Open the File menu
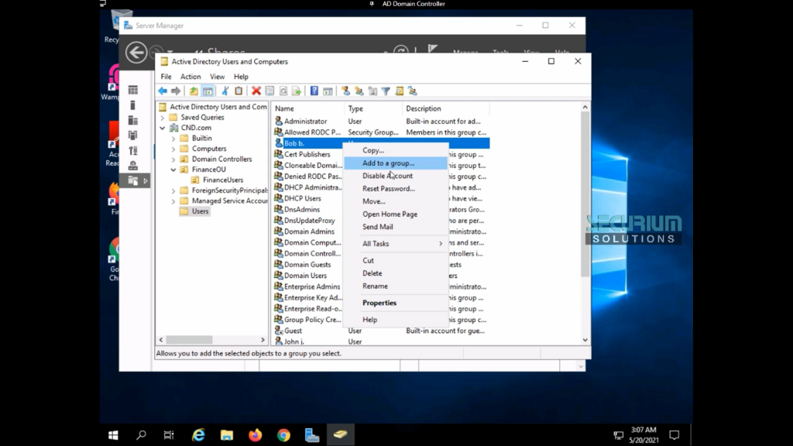The height and width of the screenshot is (446, 793). 166,77
